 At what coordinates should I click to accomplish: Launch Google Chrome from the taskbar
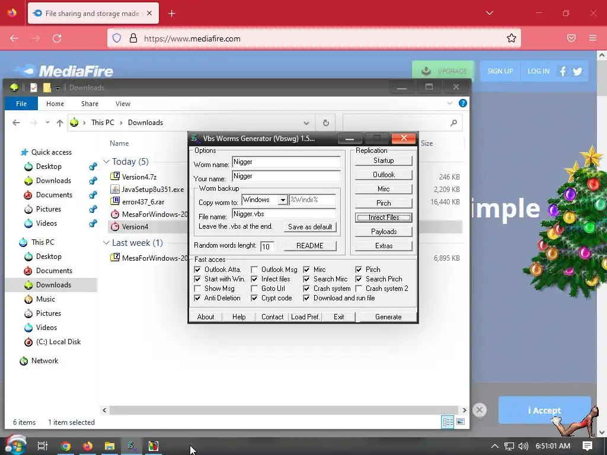click(66, 446)
